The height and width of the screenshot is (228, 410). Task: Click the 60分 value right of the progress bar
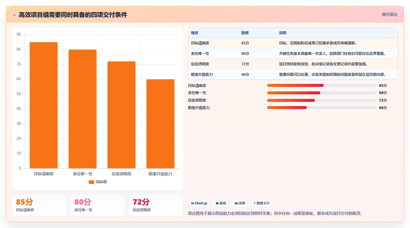(383, 108)
